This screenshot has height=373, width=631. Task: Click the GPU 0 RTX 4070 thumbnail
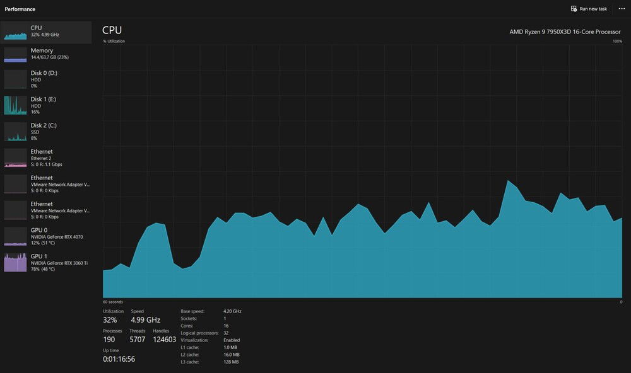[x=15, y=236]
